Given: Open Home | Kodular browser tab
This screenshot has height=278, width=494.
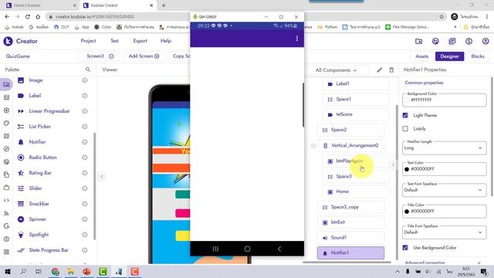Looking at the screenshot, I should pos(41,5).
